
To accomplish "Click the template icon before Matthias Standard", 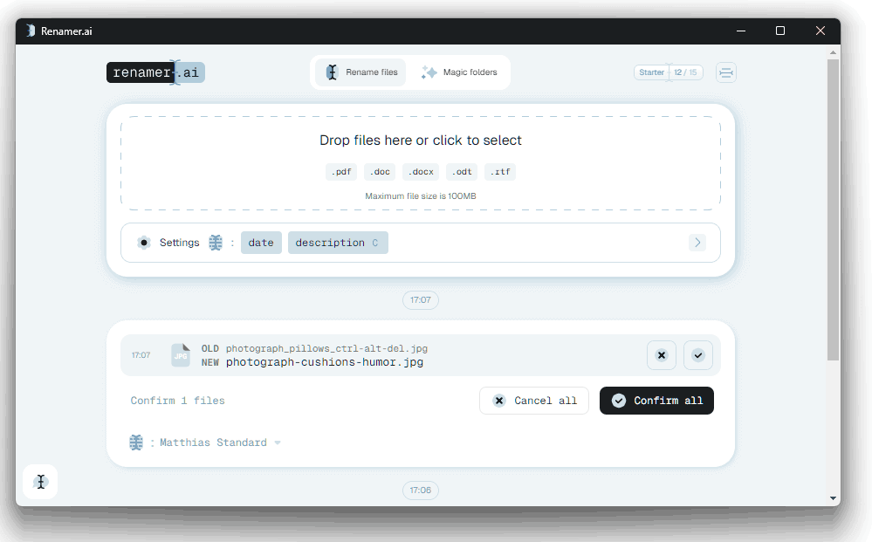I will (x=136, y=443).
